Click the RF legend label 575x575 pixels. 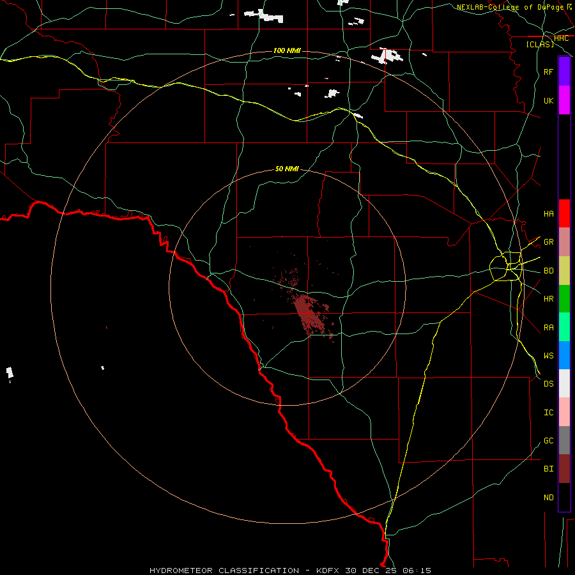click(549, 72)
